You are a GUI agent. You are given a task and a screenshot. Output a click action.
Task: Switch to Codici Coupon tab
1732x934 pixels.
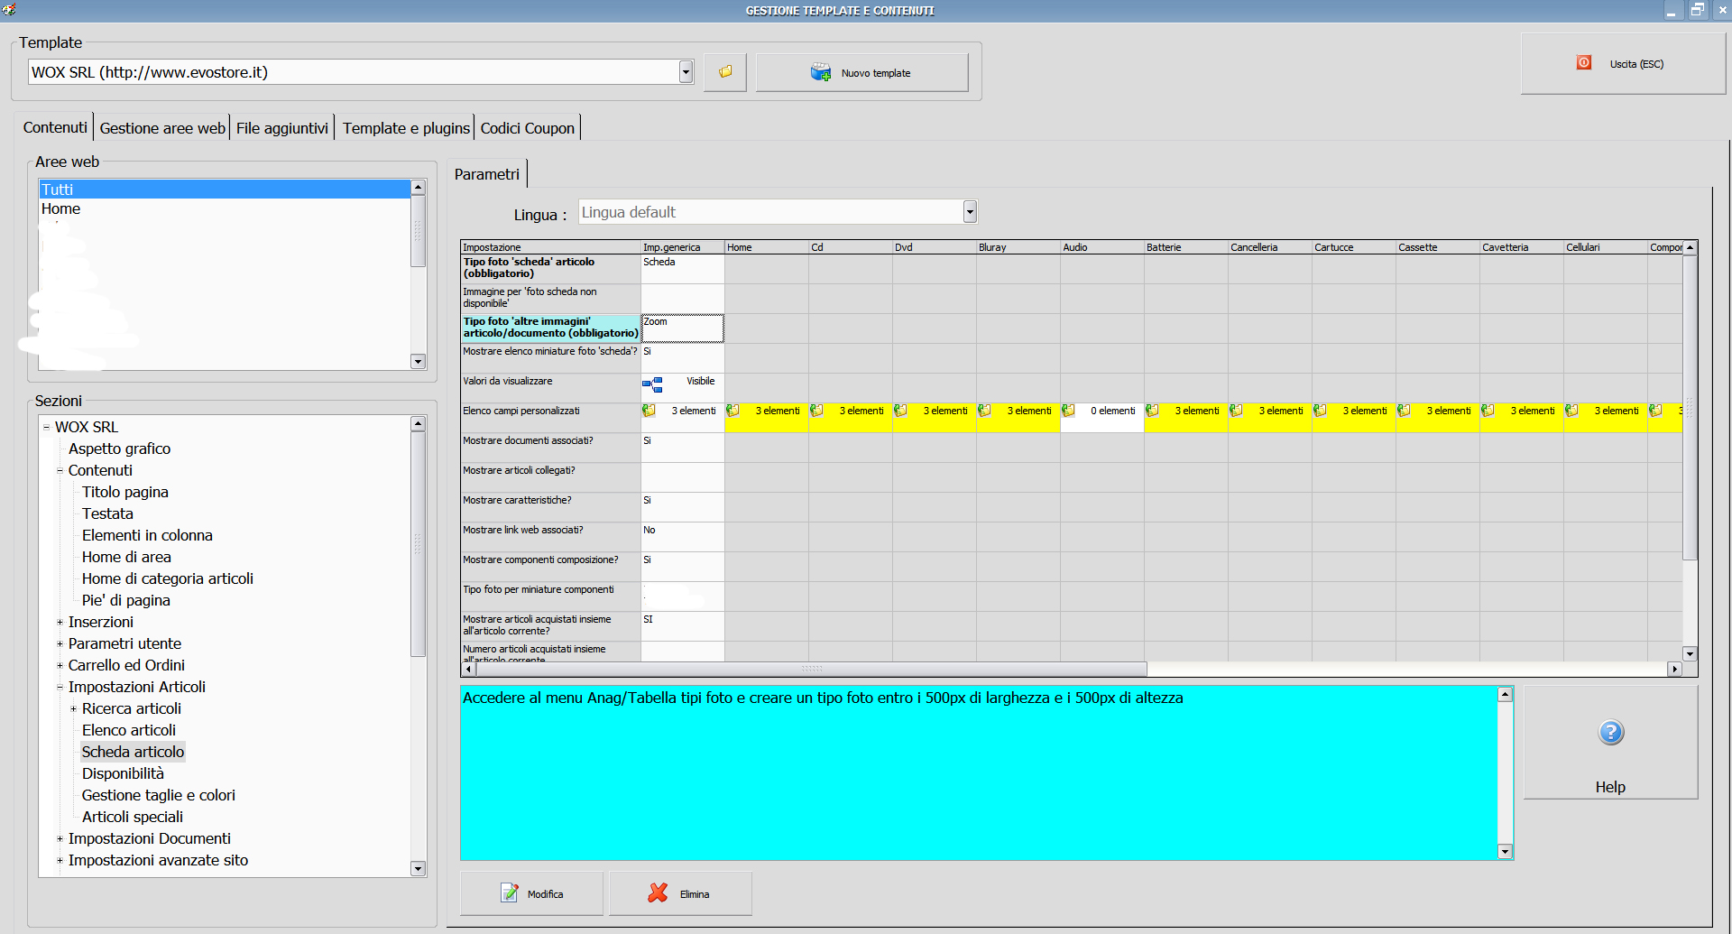pos(527,128)
